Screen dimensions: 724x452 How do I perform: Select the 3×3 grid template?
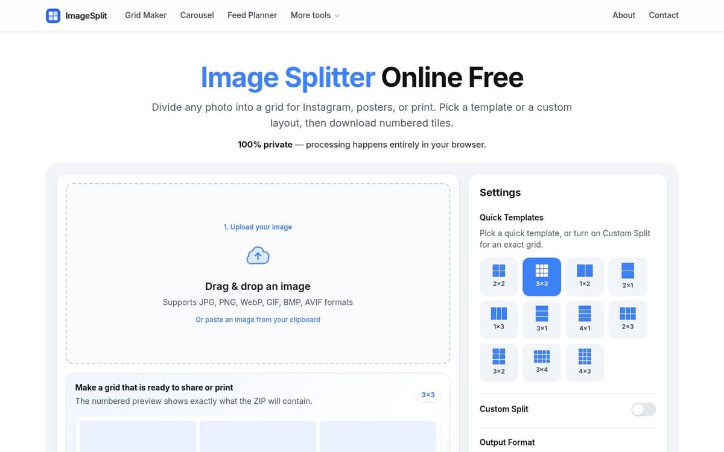click(542, 277)
